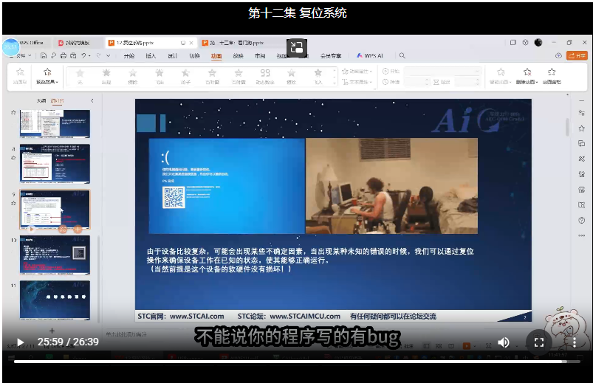Collapse the slide thumbnail panel chevron
This screenshot has height=383, width=593.
click(x=92, y=101)
